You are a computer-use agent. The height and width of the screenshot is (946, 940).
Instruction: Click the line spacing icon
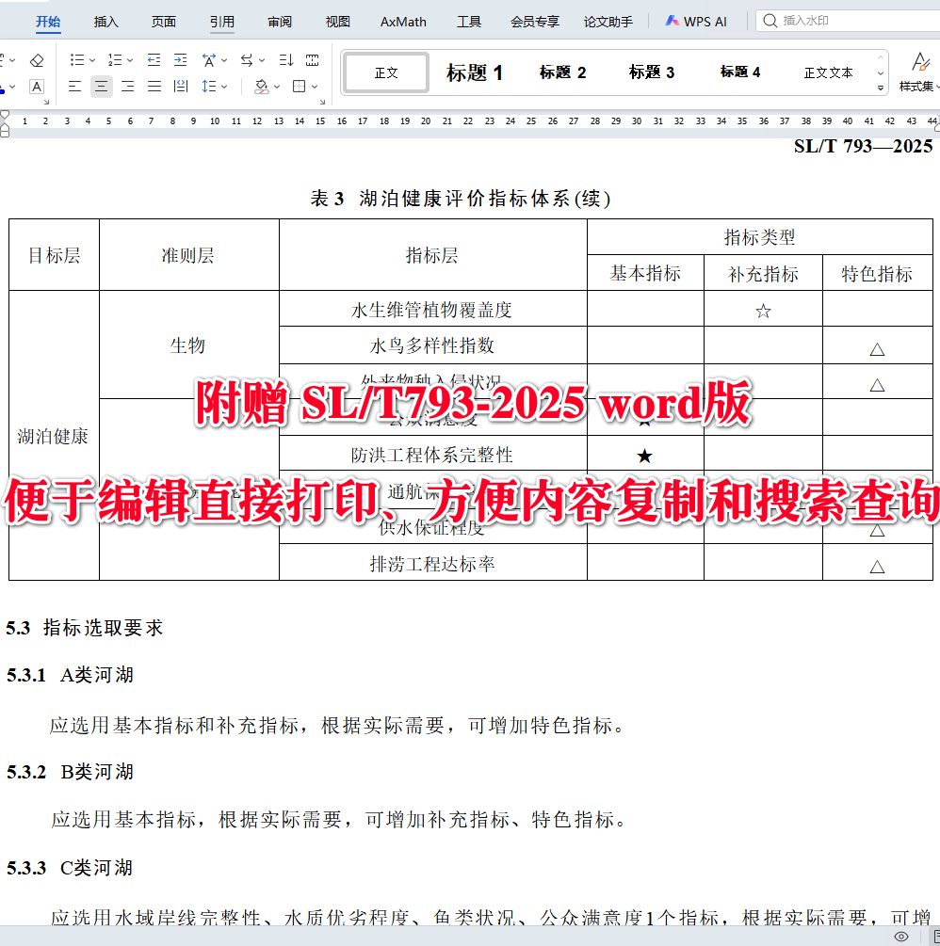tap(209, 87)
